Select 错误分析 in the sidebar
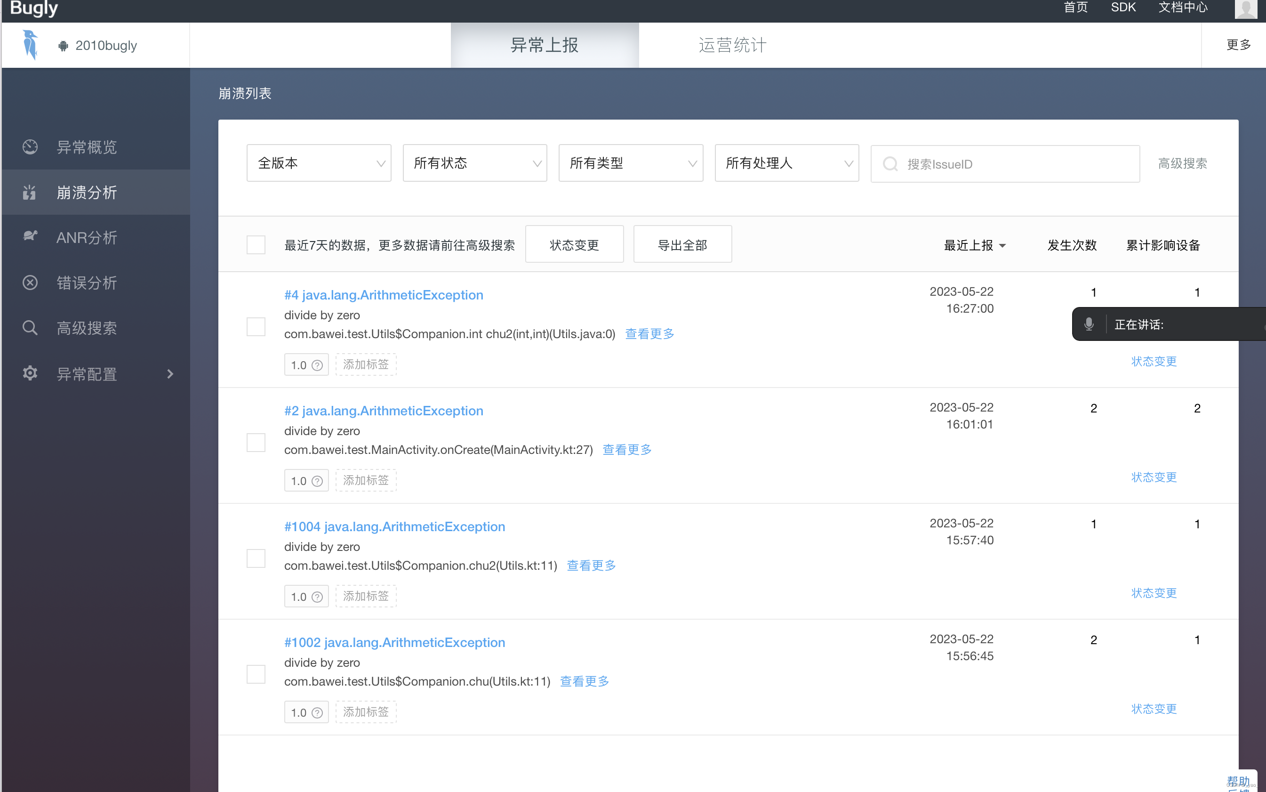 96,283
